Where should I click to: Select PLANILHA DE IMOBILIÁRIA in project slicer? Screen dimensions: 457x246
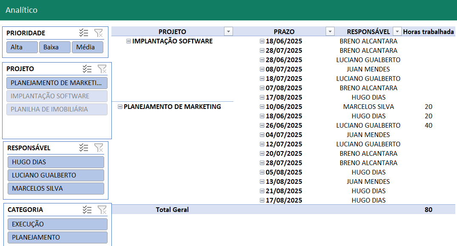point(57,109)
